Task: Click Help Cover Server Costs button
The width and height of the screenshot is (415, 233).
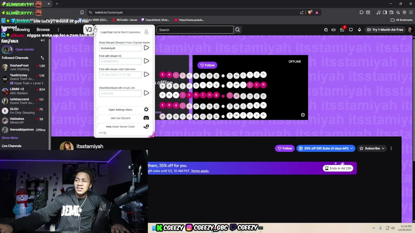Action: [120, 127]
